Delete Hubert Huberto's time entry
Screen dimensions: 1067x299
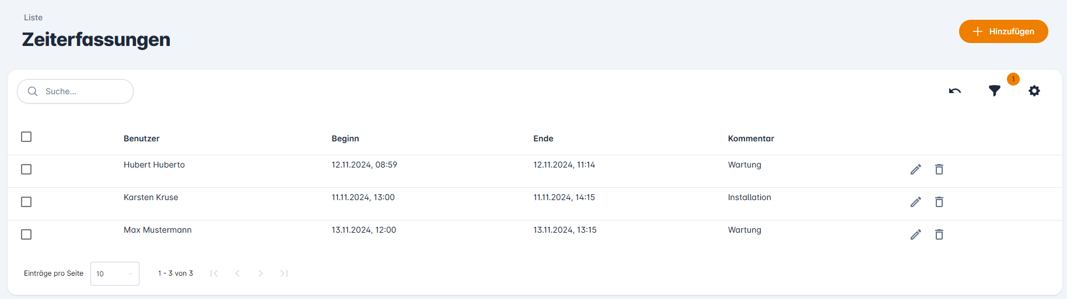939,169
